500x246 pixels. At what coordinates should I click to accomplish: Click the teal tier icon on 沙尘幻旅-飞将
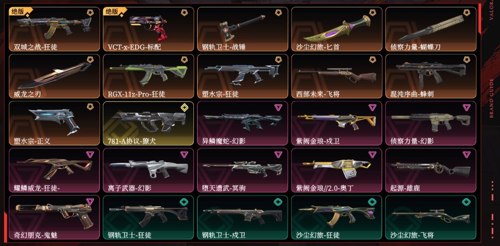tap(467, 201)
